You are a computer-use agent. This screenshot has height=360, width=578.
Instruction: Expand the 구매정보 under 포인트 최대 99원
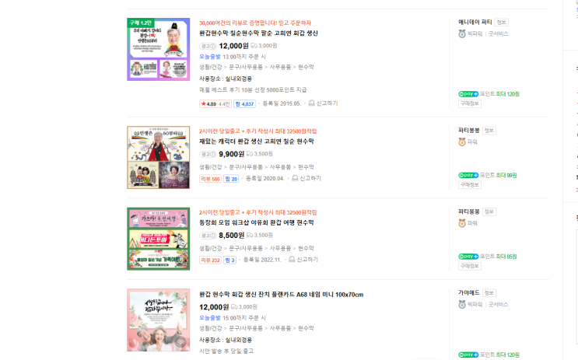470,184
